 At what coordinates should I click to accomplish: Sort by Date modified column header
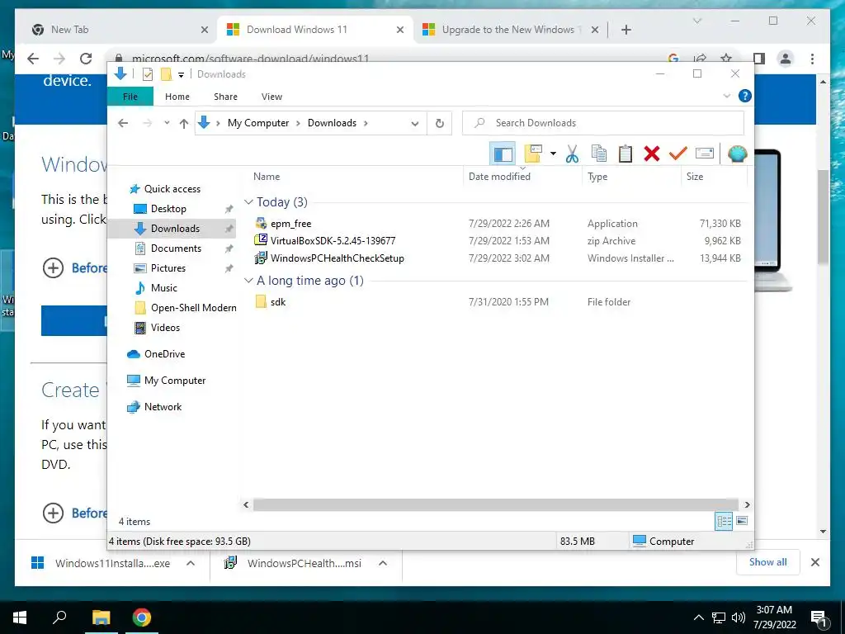coord(499,177)
